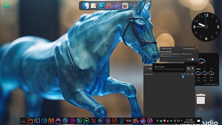222x125 pixels.
Task: Open the blue diamond app icon in taskbar
Action: (122, 121)
